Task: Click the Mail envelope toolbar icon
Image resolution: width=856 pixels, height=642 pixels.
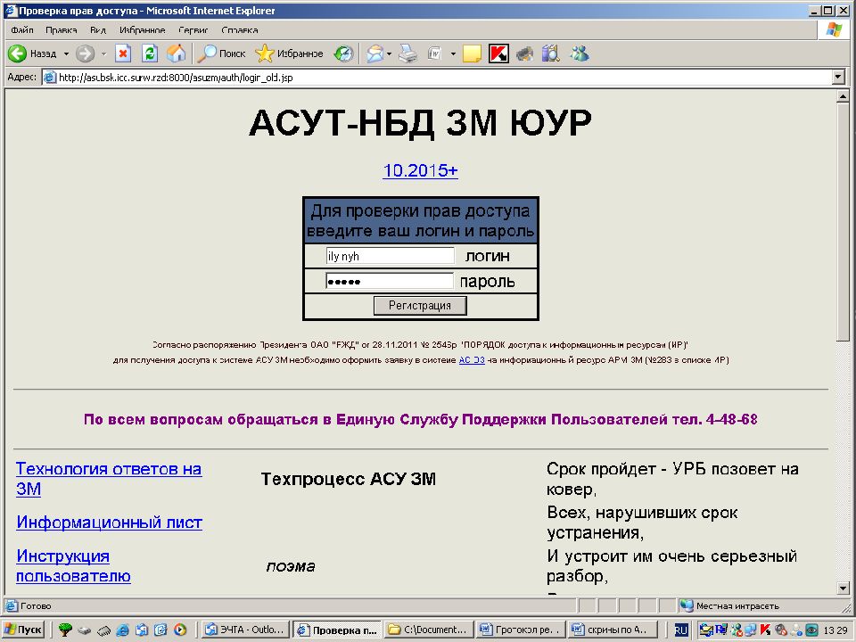Action: [x=374, y=53]
